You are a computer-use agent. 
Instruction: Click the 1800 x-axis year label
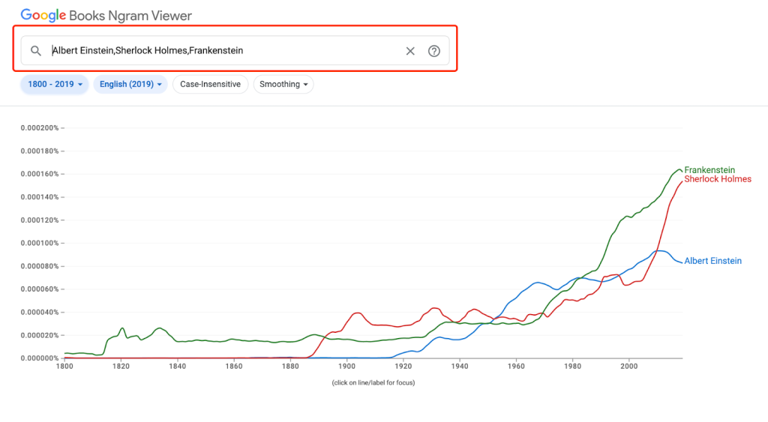pyautogui.click(x=64, y=367)
